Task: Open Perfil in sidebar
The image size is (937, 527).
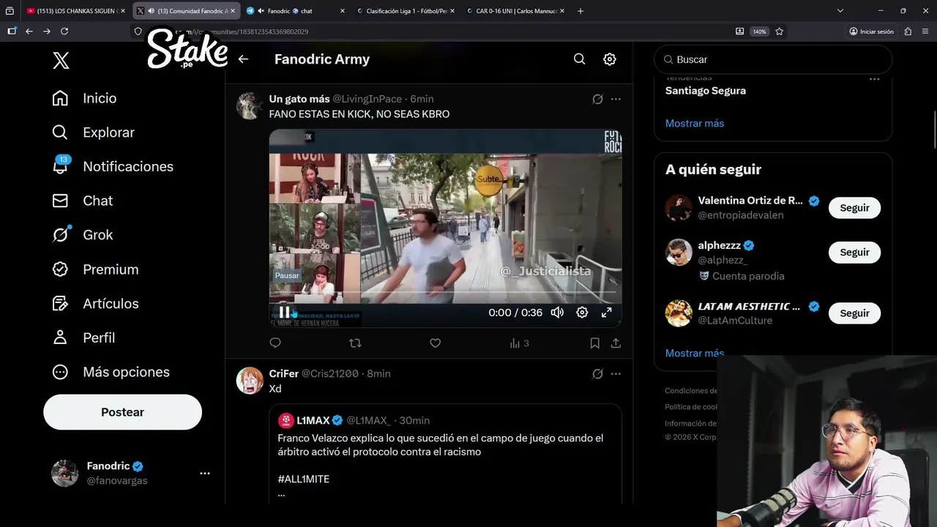Action: tap(83, 337)
